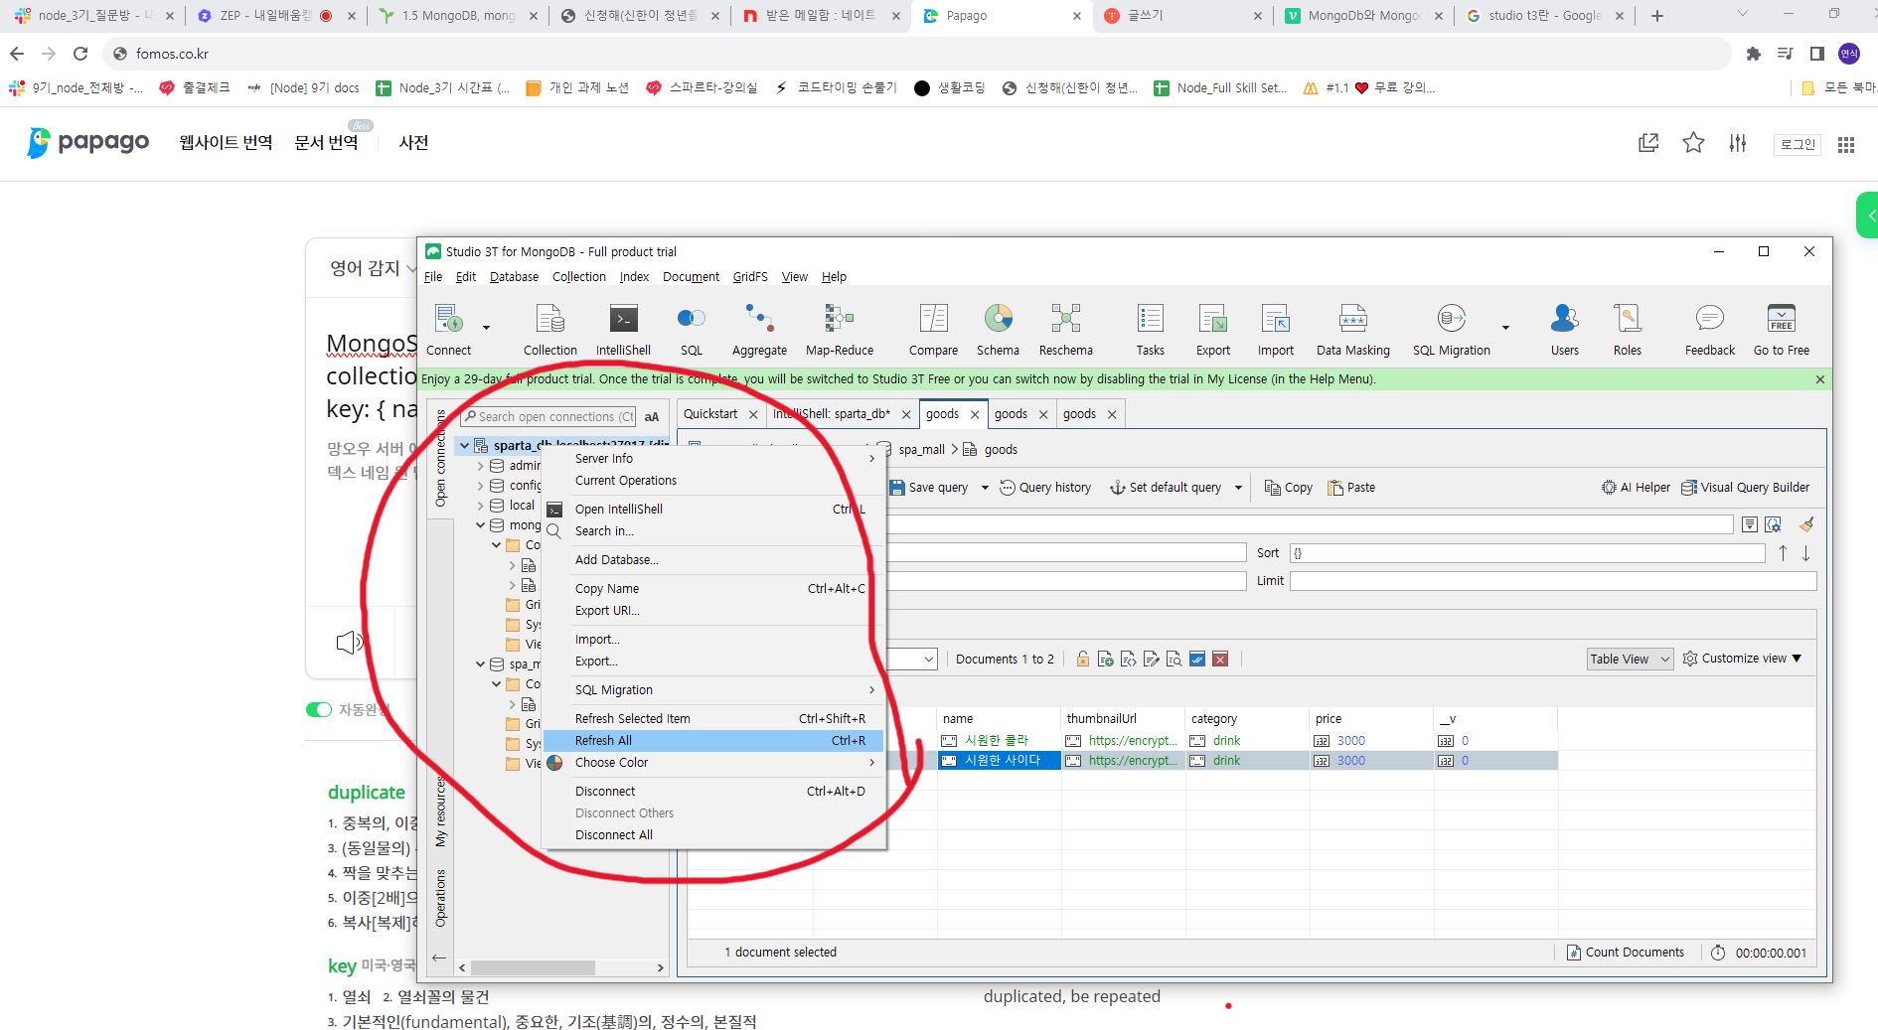Image resolution: width=1878 pixels, height=1030 pixels.
Task: Click the add document icon in results toolbar
Action: (x=1105, y=660)
